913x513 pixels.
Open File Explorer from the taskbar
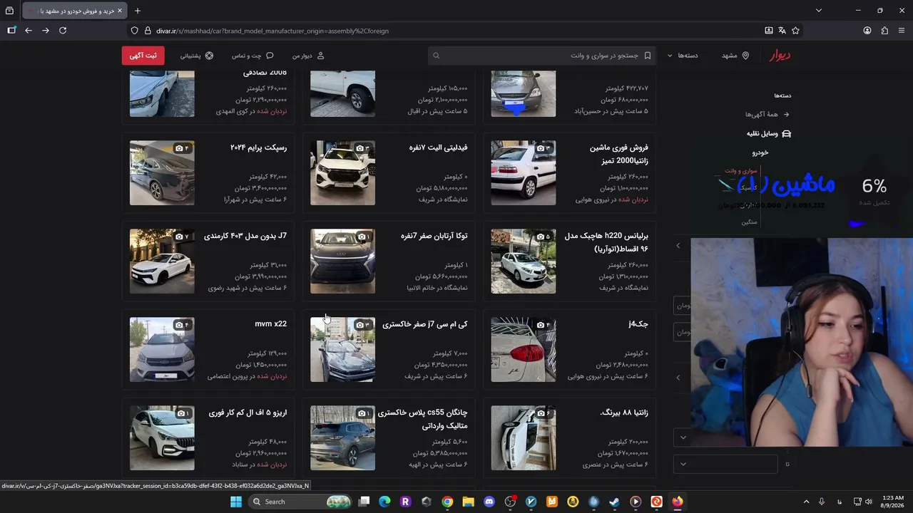468,502
